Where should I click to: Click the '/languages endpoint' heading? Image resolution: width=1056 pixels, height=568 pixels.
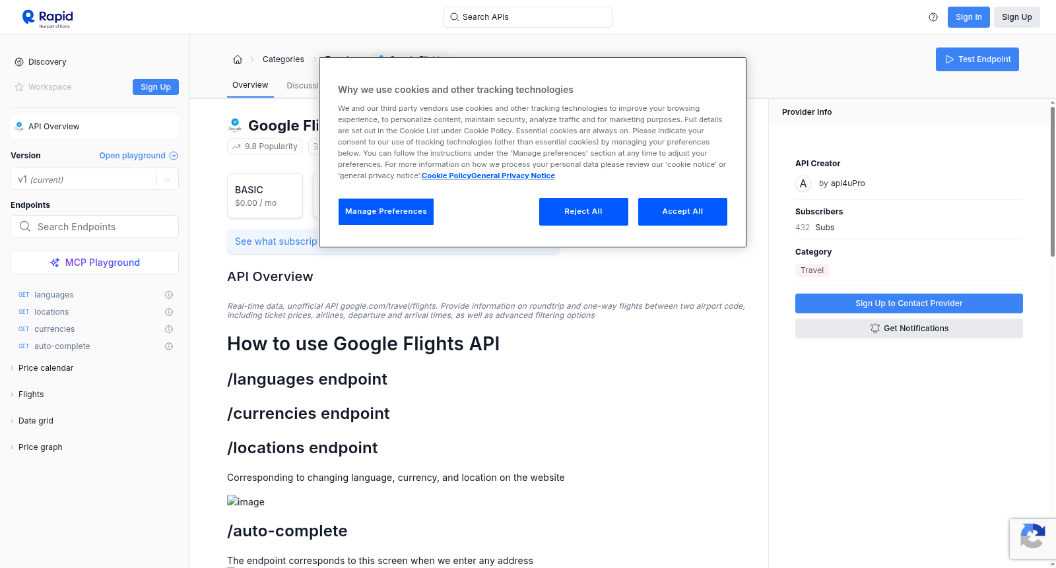[x=307, y=379]
